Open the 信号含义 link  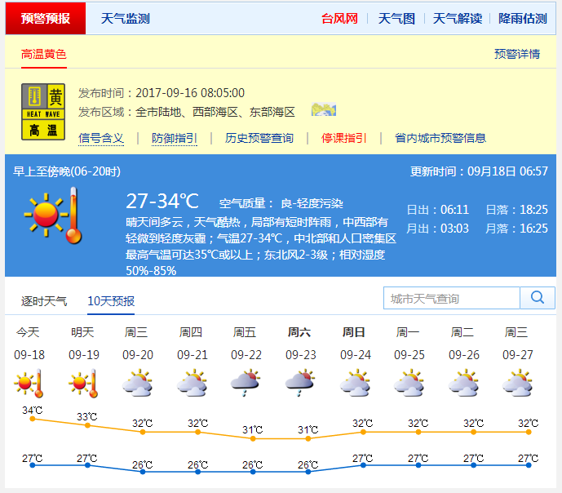point(101,138)
